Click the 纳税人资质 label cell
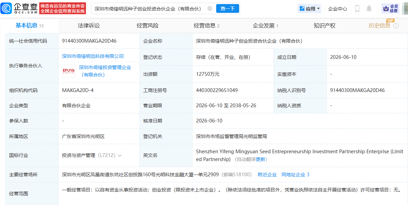Image resolution: width=408 pixels, height=205 pixels. tap(300, 106)
